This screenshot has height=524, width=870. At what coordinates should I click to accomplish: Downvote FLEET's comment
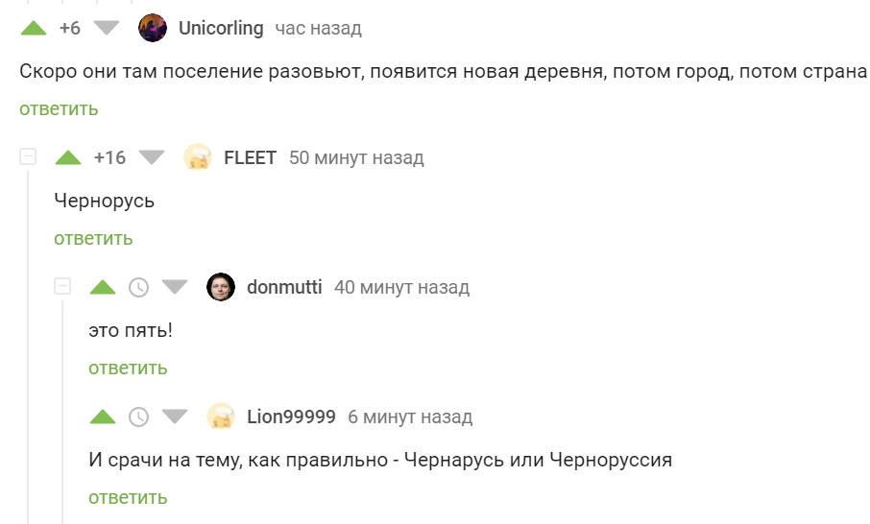153,157
